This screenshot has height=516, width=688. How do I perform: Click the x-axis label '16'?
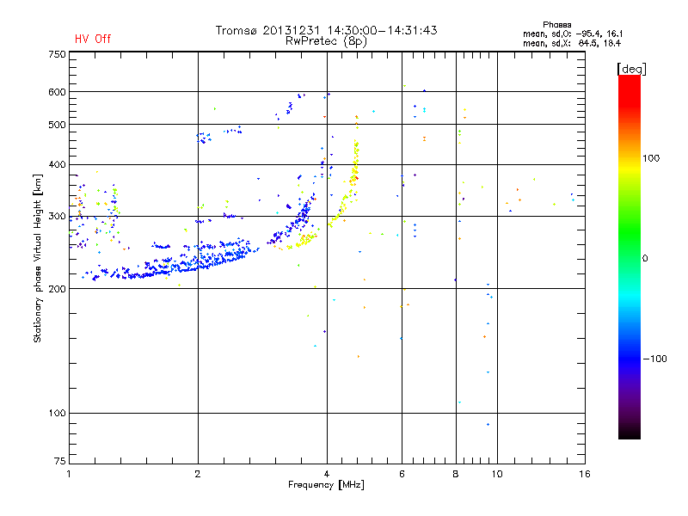point(585,474)
